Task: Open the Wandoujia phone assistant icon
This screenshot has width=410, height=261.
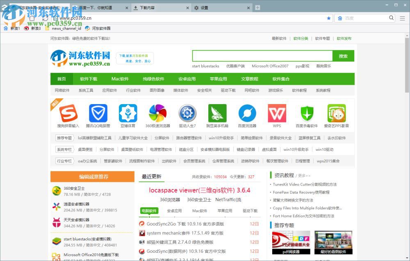Action: (217, 114)
